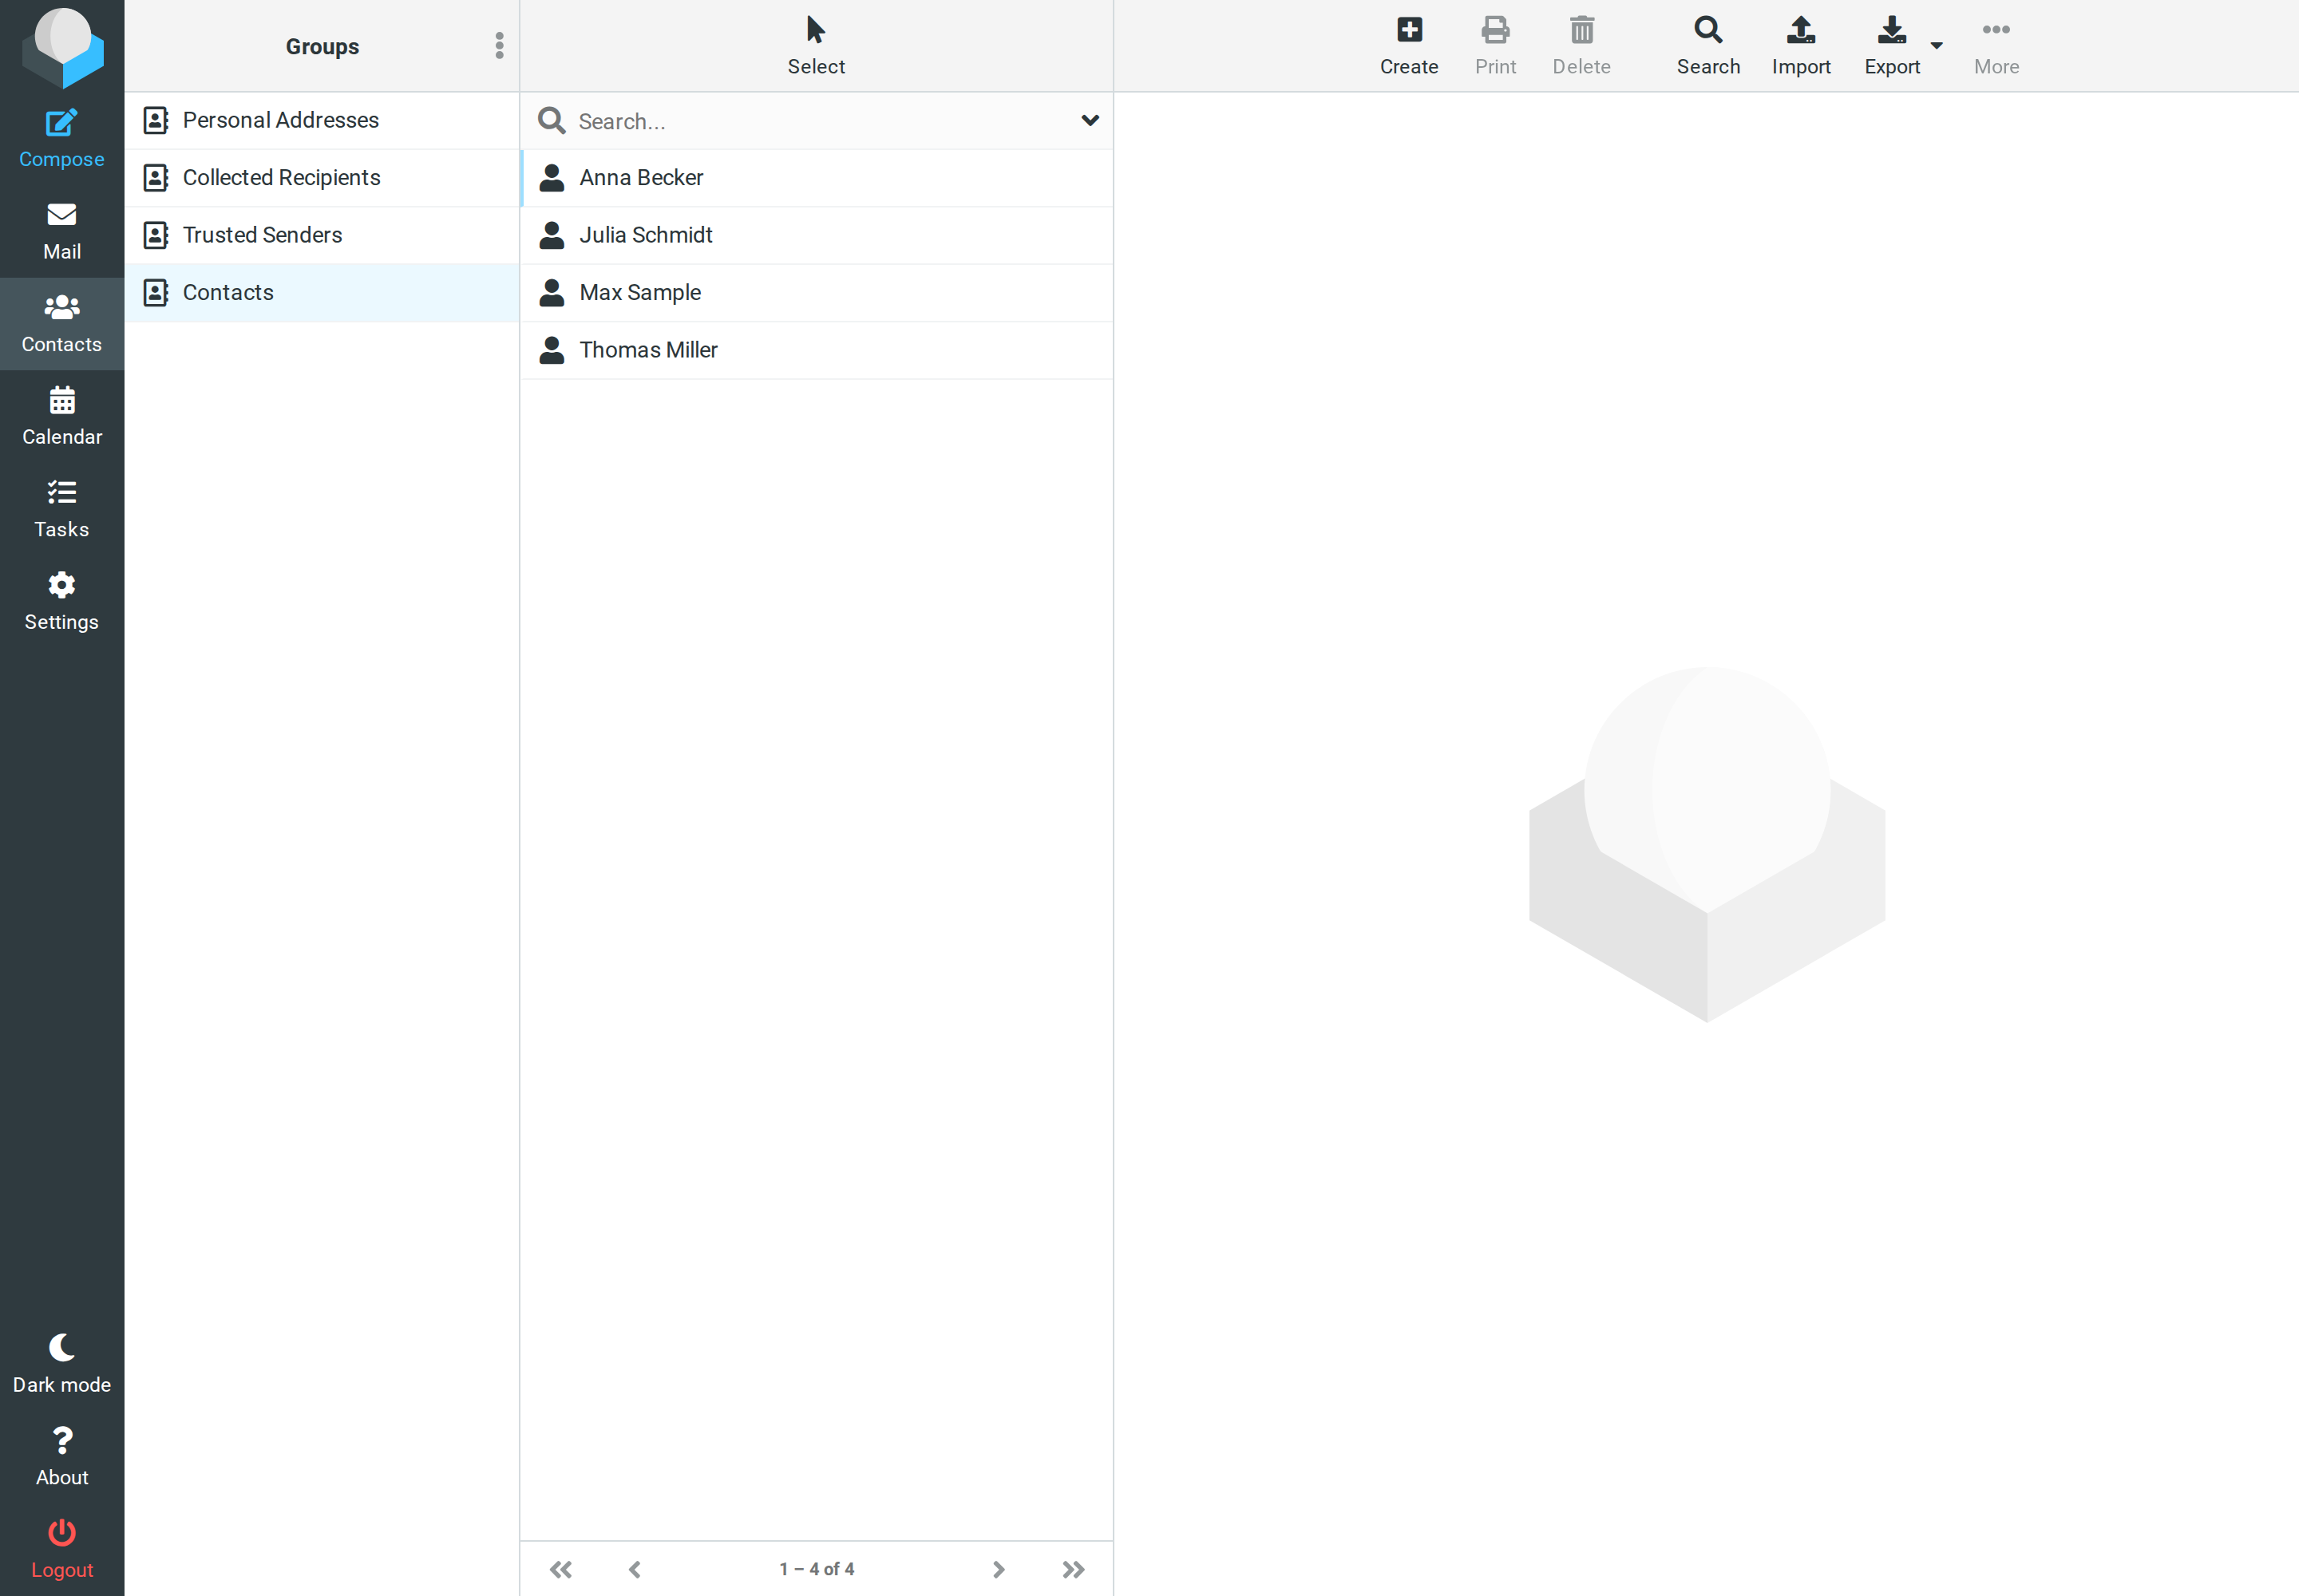Log out using the Logout icon
Image resolution: width=2299 pixels, height=1596 pixels.
pyautogui.click(x=61, y=1549)
